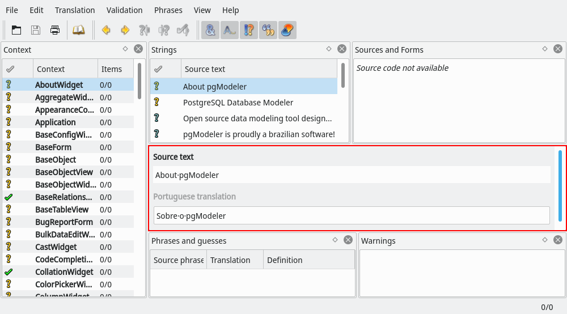Screen dimensions: 567x314
Task: Click the Source phrase column header
Action: tap(178, 260)
